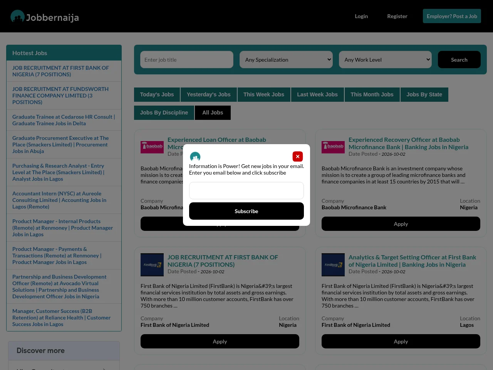Switch to Yesterday's Jobs tab

click(209, 94)
